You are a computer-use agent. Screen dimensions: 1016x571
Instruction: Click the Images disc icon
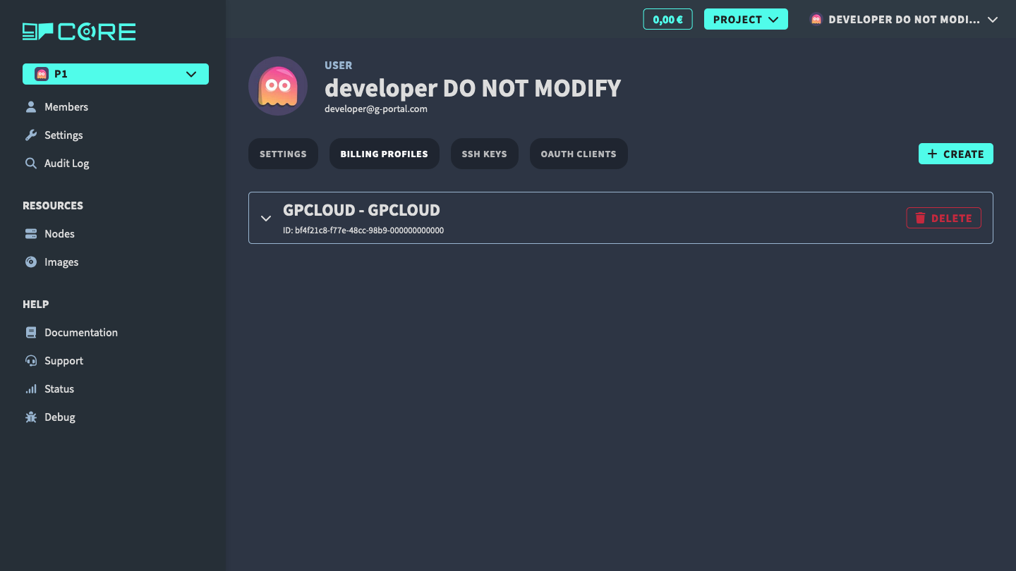[x=31, y=262]
